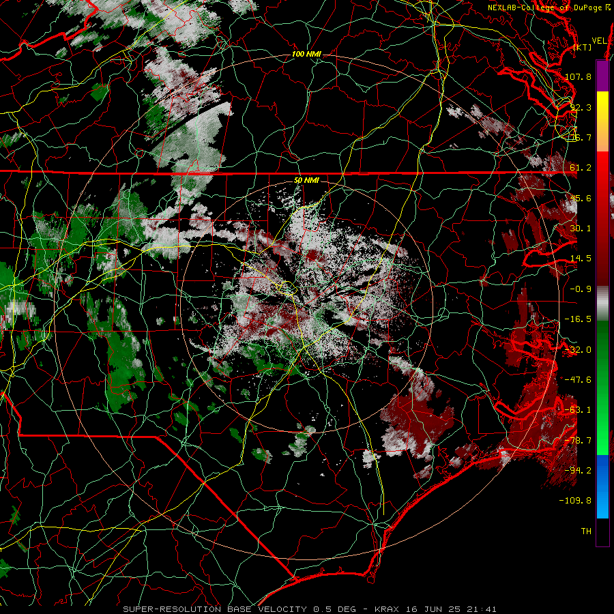Viewport: 614px width, 614px height.
Task: Click the 30.1 legend value
Action: click(x=581, y=229)
